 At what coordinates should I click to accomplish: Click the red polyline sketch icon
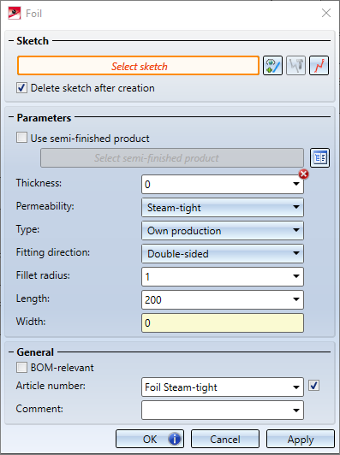click(319, 66)
